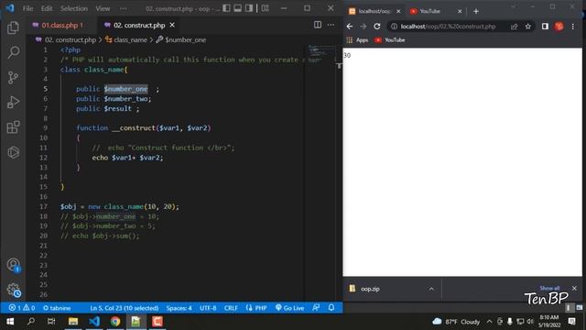Close the downloads bar

pos(574,288)
